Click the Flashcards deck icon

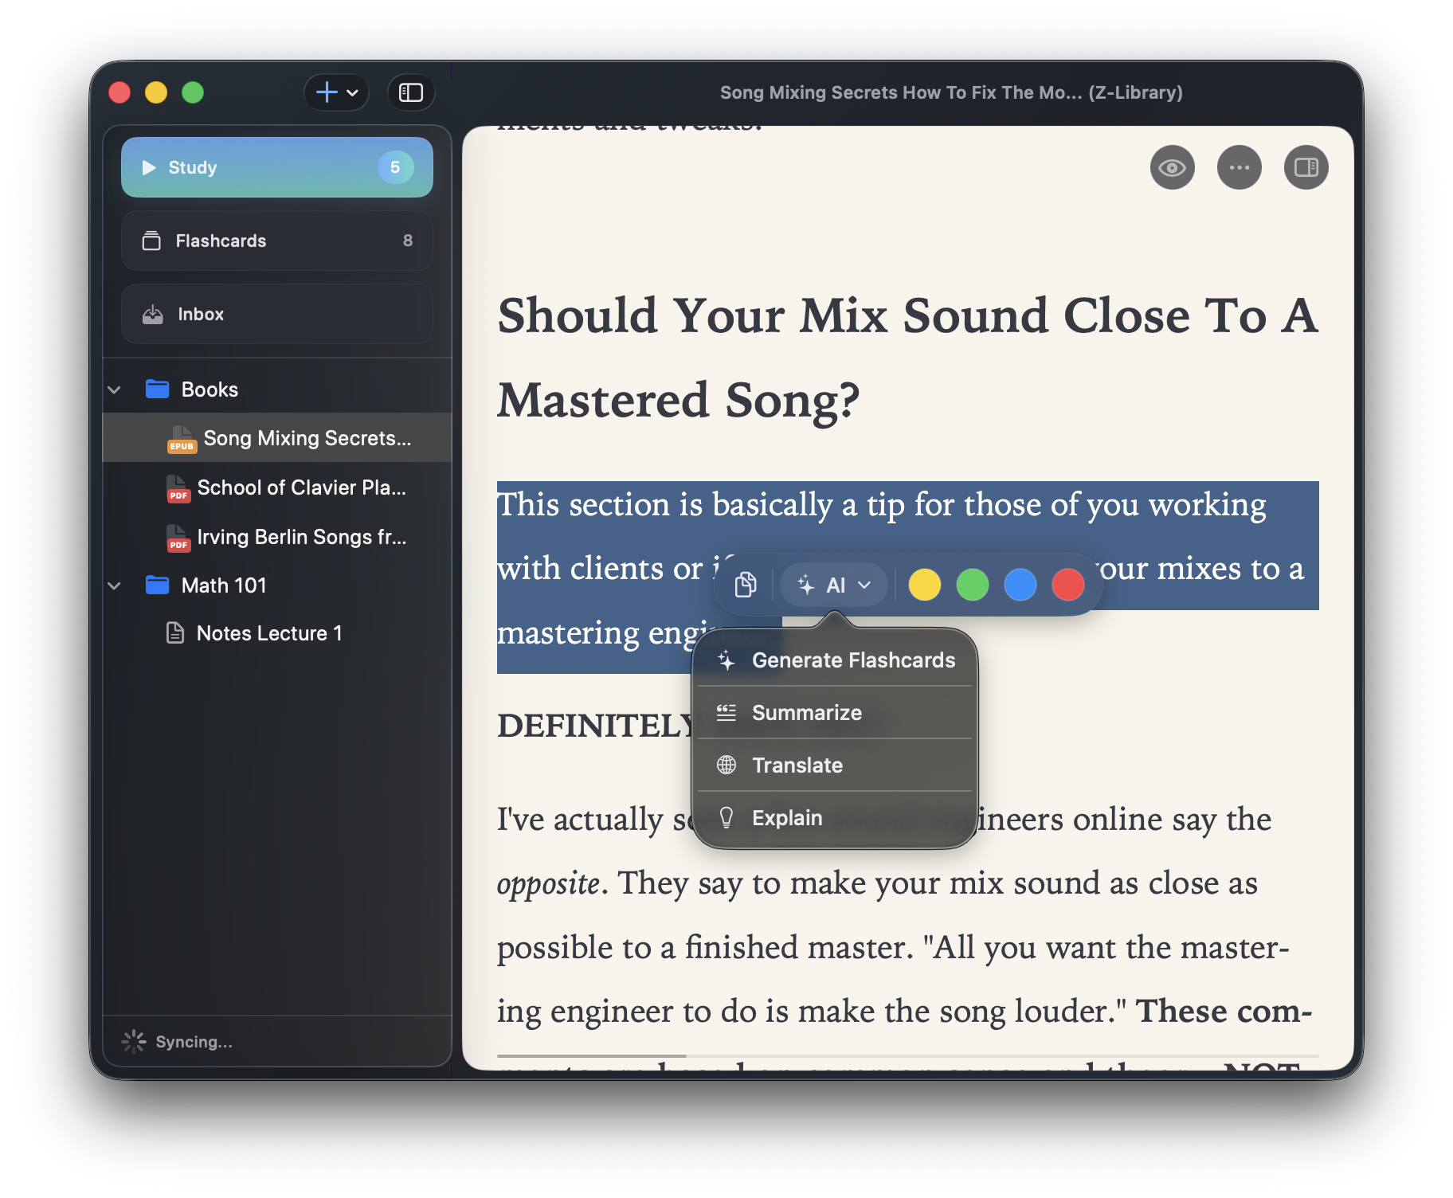152,241
